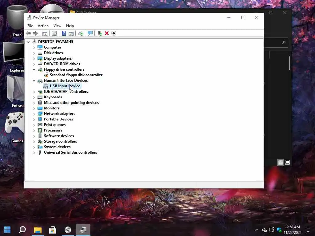Open File Explorer from the taskbar
This screenshot has width=315, height=236.
click(x=38, y=230)
